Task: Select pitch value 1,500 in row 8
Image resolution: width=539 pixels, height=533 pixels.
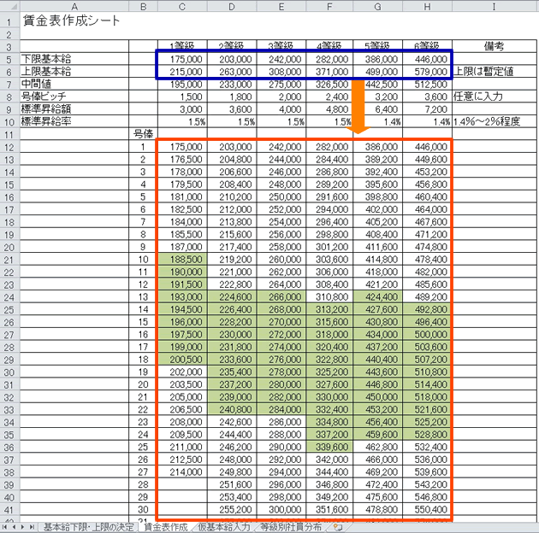Action: 182,97
